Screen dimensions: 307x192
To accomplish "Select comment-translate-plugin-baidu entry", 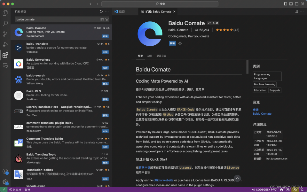I will point(61,127).
